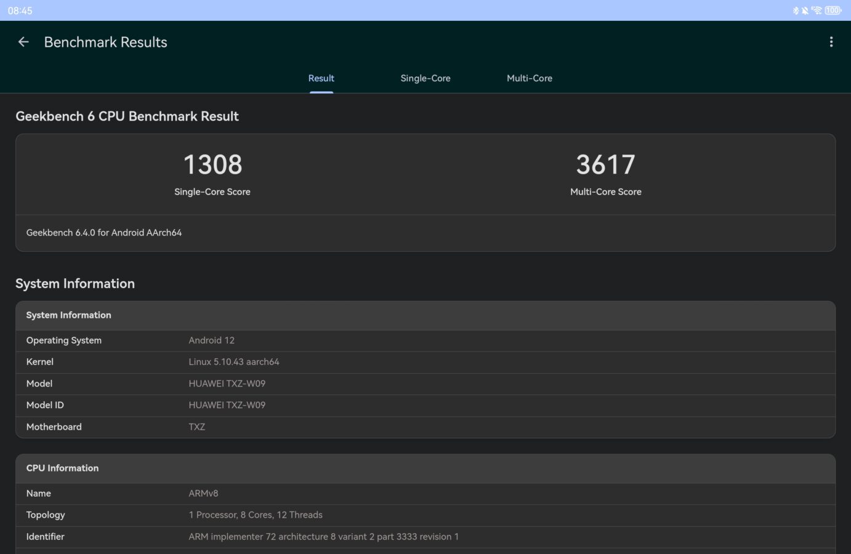Click the Kernel row label
This screenshot has height=554, width=851.
point(40,362)
